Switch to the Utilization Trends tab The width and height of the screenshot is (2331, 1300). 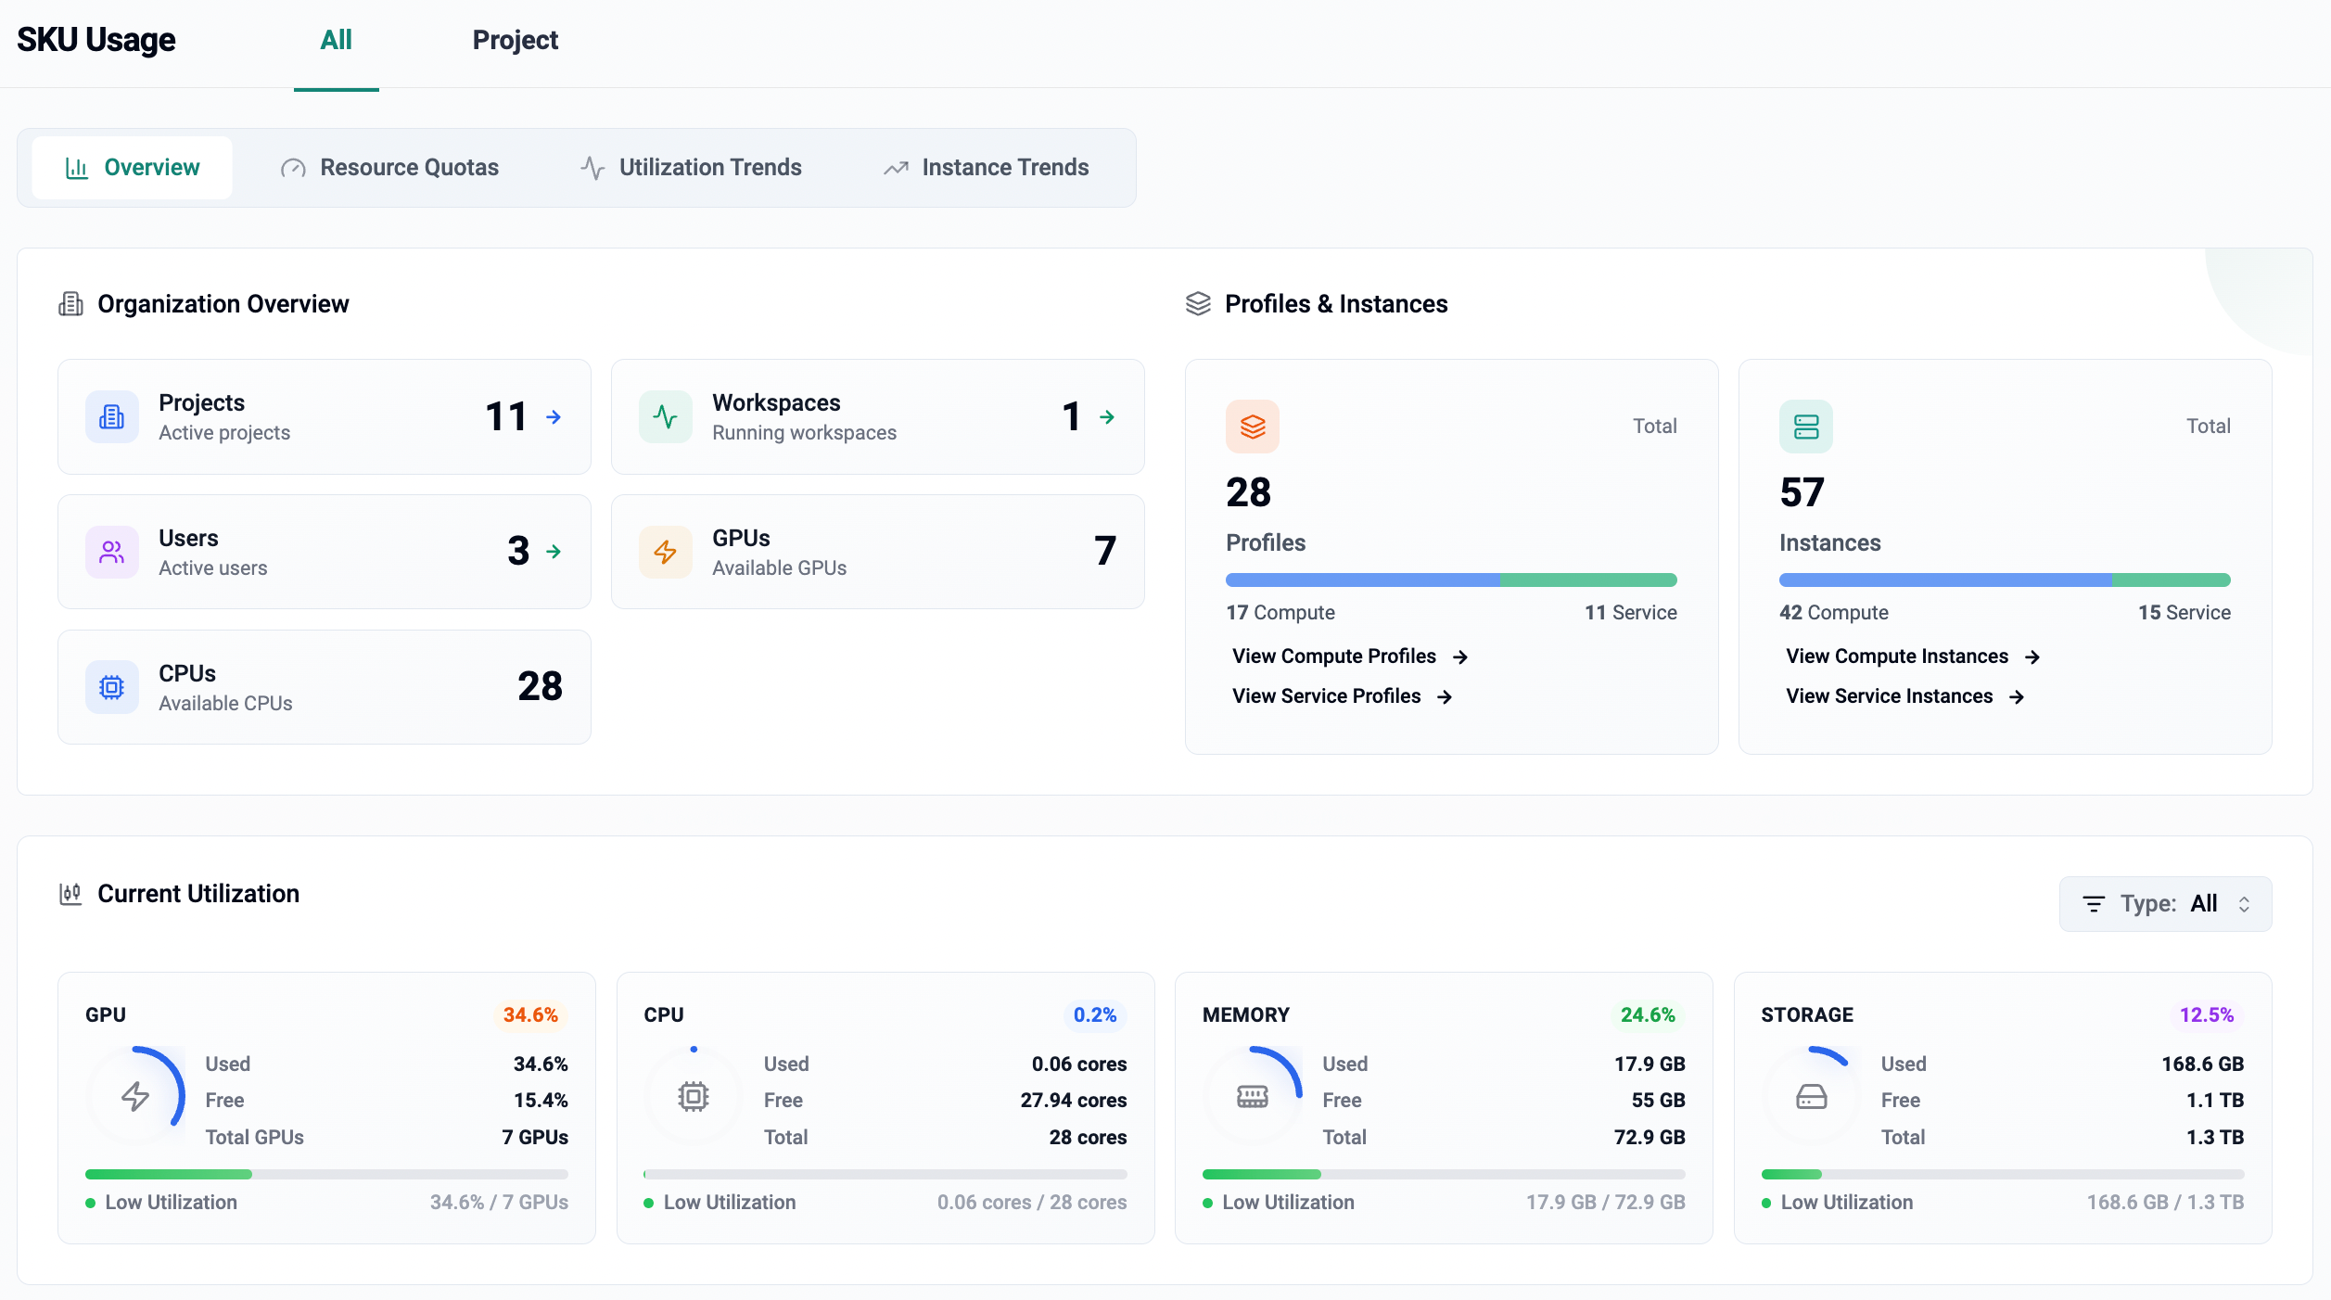coord(691,168)
